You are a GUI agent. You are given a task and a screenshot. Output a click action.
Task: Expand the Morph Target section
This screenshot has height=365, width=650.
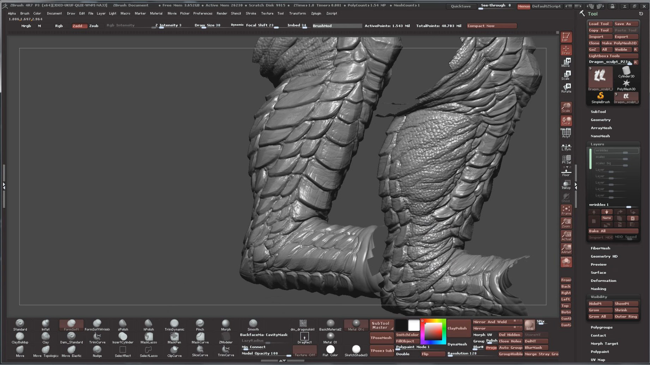tap(604, 344)
